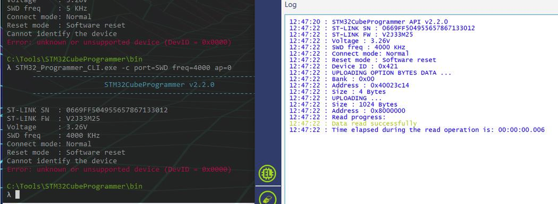Select log entry ST-LINK SN : 0669FF504955657867133012
The image size is (558, 204).
pos(382,28)
